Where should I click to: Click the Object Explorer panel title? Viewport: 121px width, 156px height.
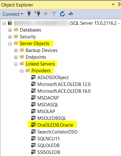point(17,5)
